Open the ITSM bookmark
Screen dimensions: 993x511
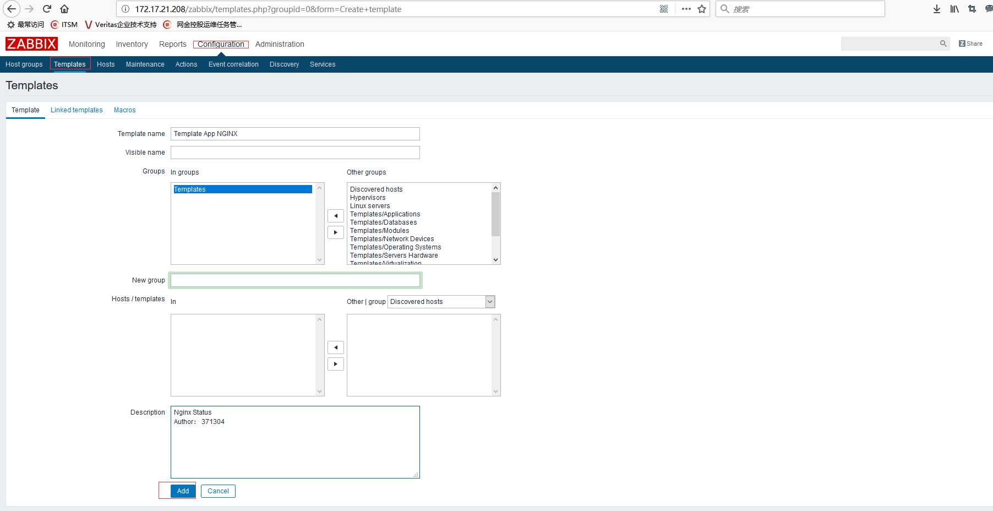point(64,24)
